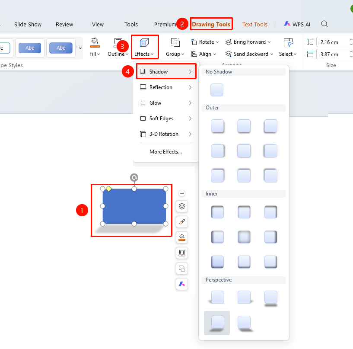Screen dimensions: 353x349
Task: Open the Premium tab
Action: pos(165,24)
